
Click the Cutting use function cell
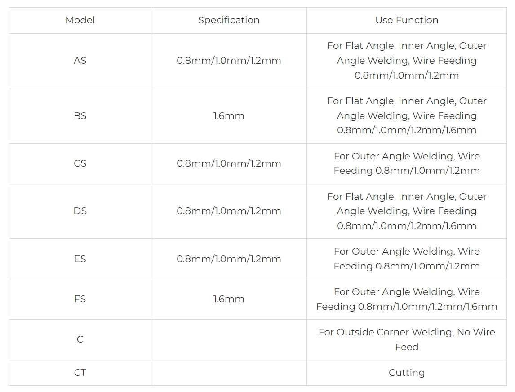[x=407, y=373]
